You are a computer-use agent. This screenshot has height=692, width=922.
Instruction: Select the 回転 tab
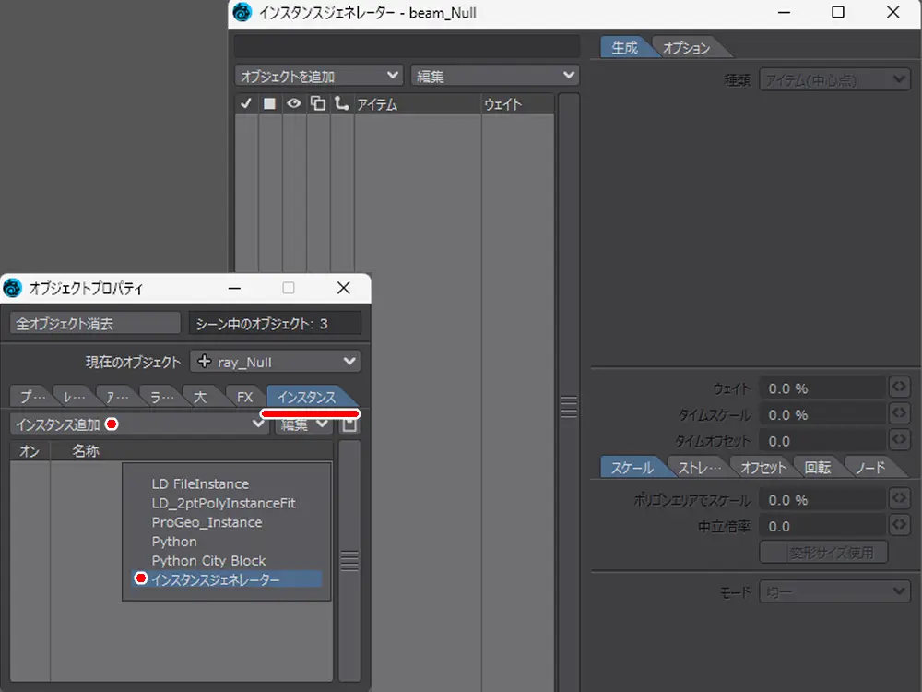pos(817,468)
